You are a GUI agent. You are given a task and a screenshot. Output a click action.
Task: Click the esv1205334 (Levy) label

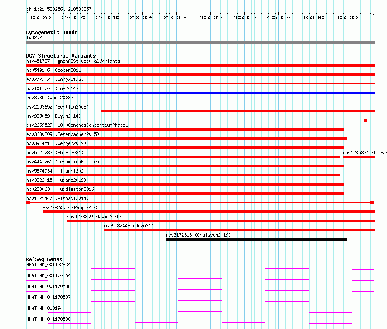coord(365,153)
